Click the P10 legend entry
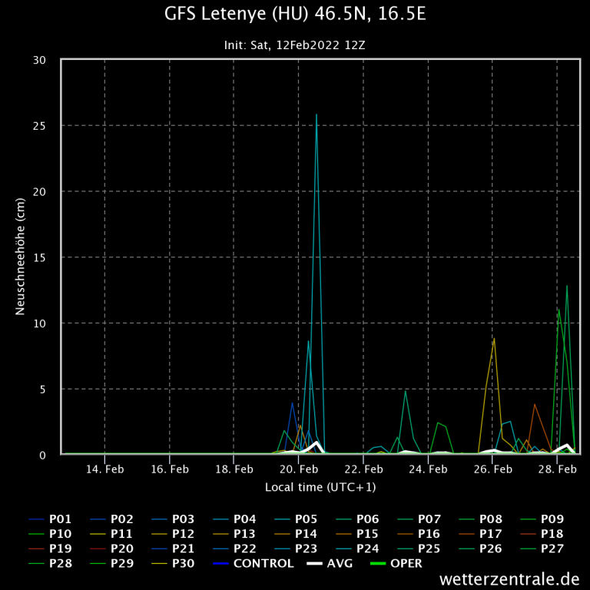 click(61, 533)
